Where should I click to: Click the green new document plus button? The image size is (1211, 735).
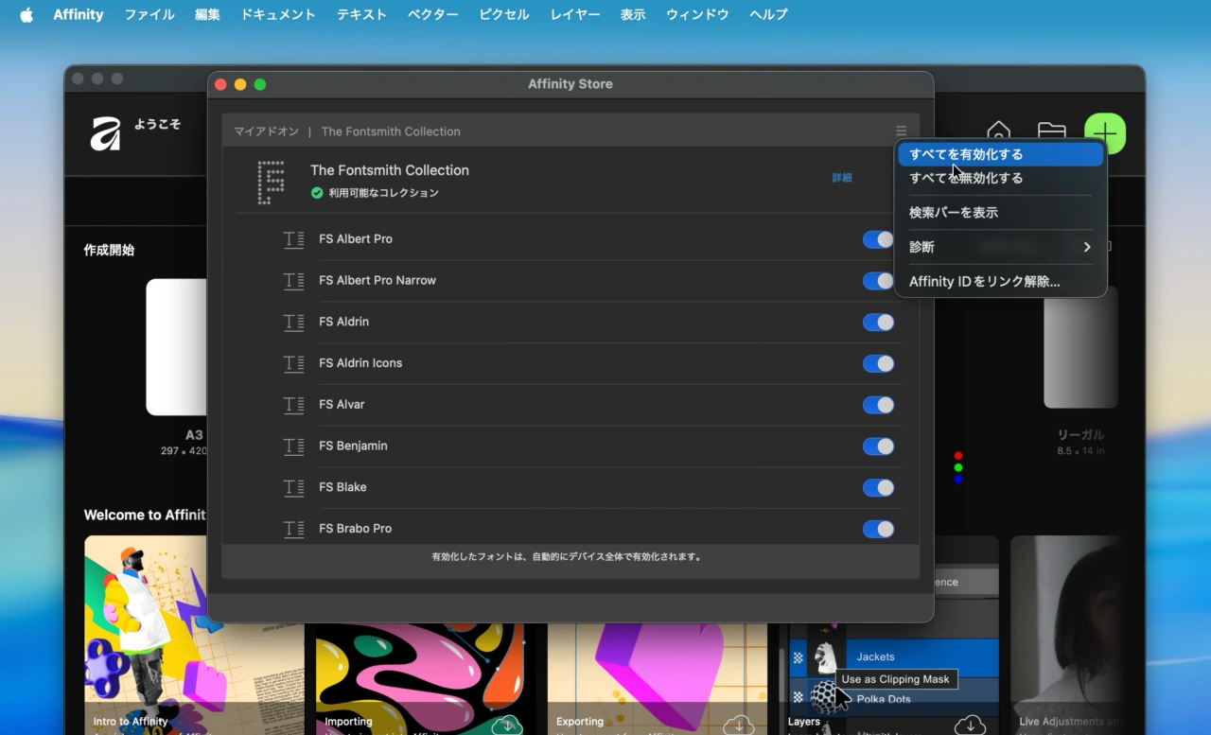pos(1104,133)
